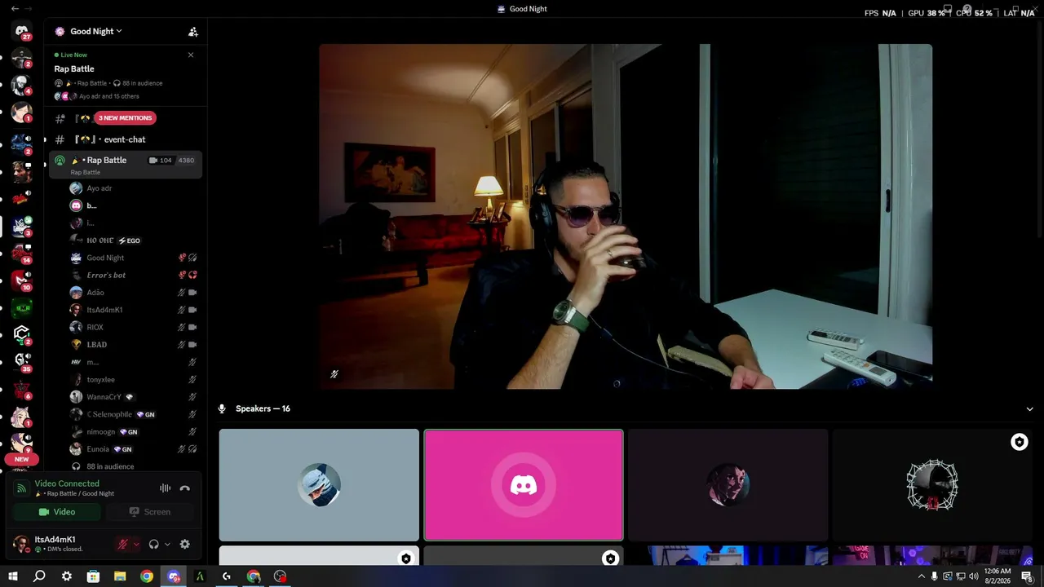The width and height of the screenshot is (1044, 587).
Task: Jump to the 3 New Mentions badge
Action: (125, 118)
